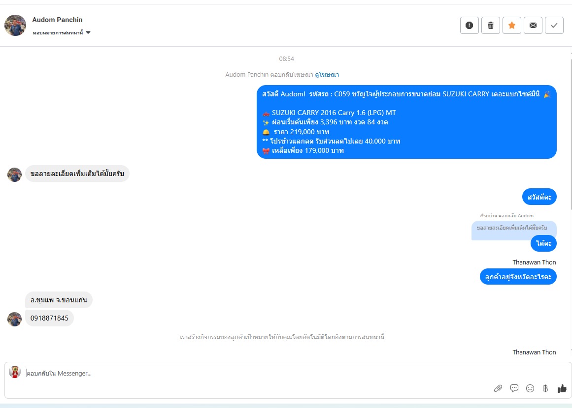Mark conversation done with checkmark icon
572x408 pixels.
[554, 26]
